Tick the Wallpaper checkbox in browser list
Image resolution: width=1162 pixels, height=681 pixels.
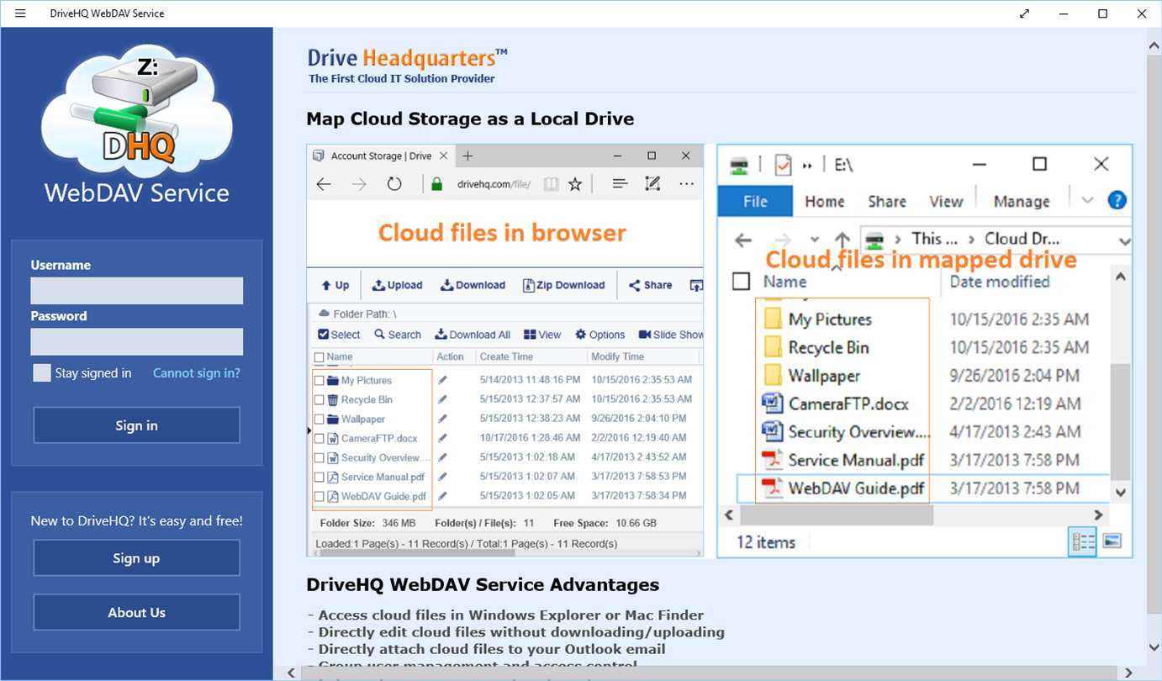pyautogui.click(x=319, y=420)
